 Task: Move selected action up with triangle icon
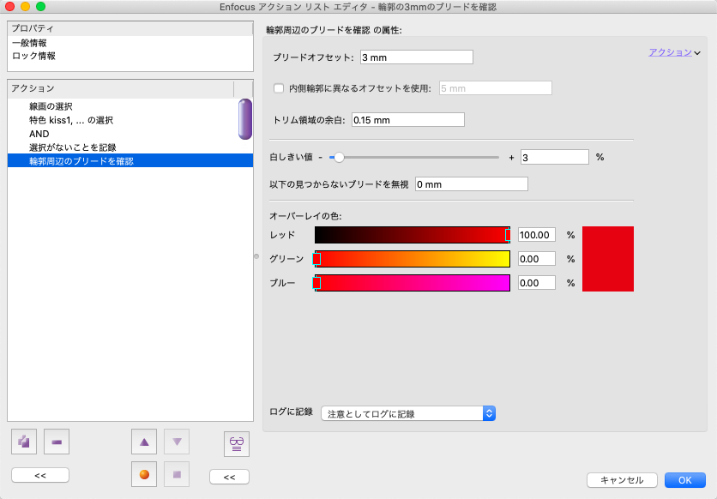144,442
